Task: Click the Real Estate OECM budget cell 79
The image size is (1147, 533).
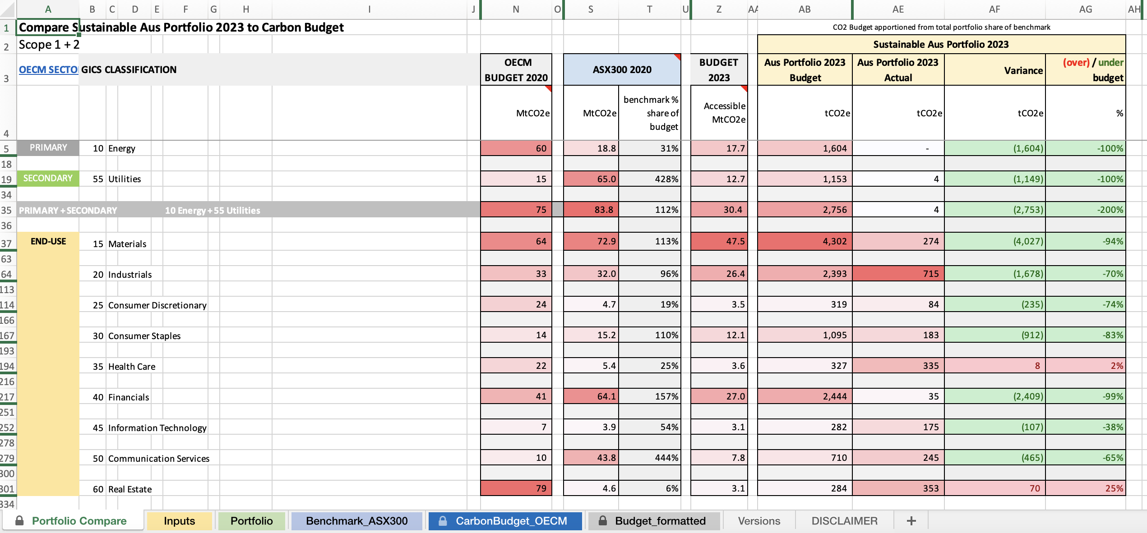Action: point(516,488)
